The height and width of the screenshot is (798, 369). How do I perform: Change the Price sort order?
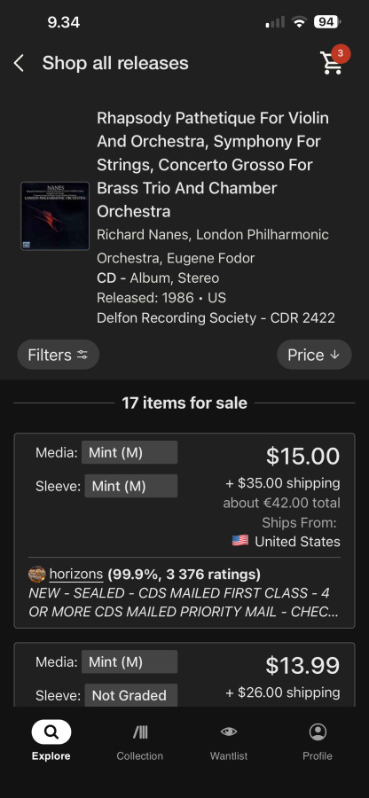(x=314, y=355)
